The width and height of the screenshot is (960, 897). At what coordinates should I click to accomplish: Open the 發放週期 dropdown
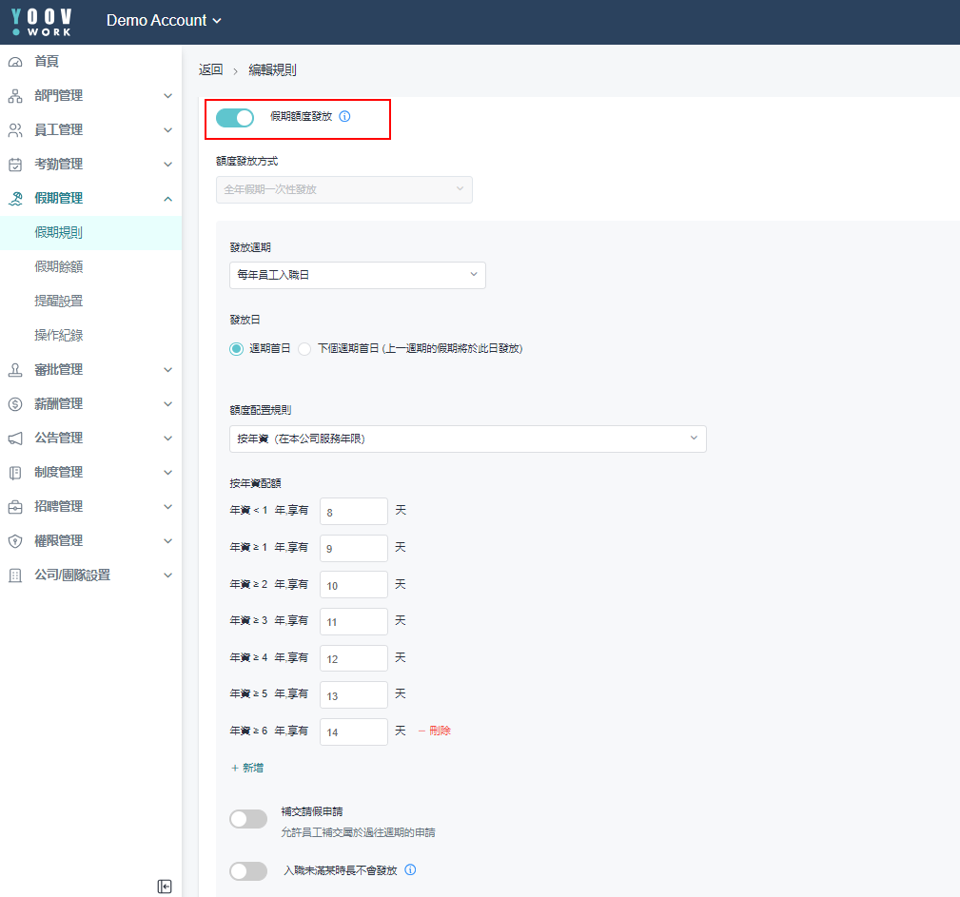click(x=357, y=275)
